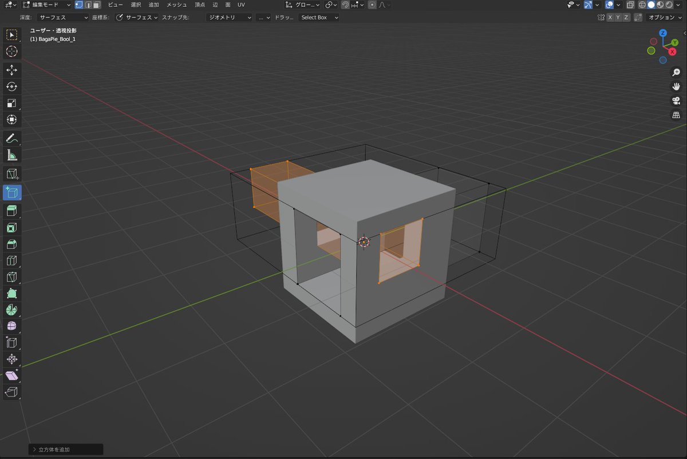The width and height of the screenshot is (687, 459).
Task: Open the ジオメトリ snap target dropdown
Action: 229,17
